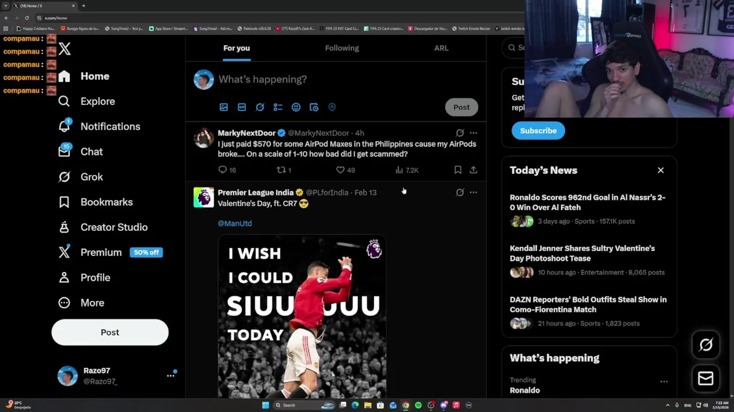Open the More menu in sidebar

pos(81,303)
